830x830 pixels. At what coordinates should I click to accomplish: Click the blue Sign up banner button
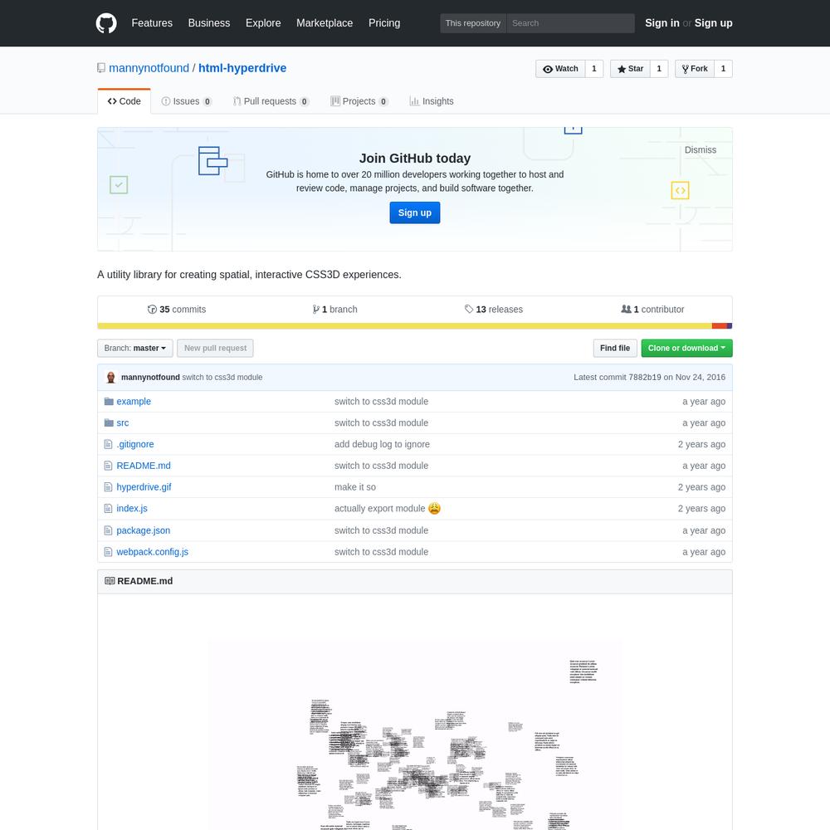[x=414, y=212]
